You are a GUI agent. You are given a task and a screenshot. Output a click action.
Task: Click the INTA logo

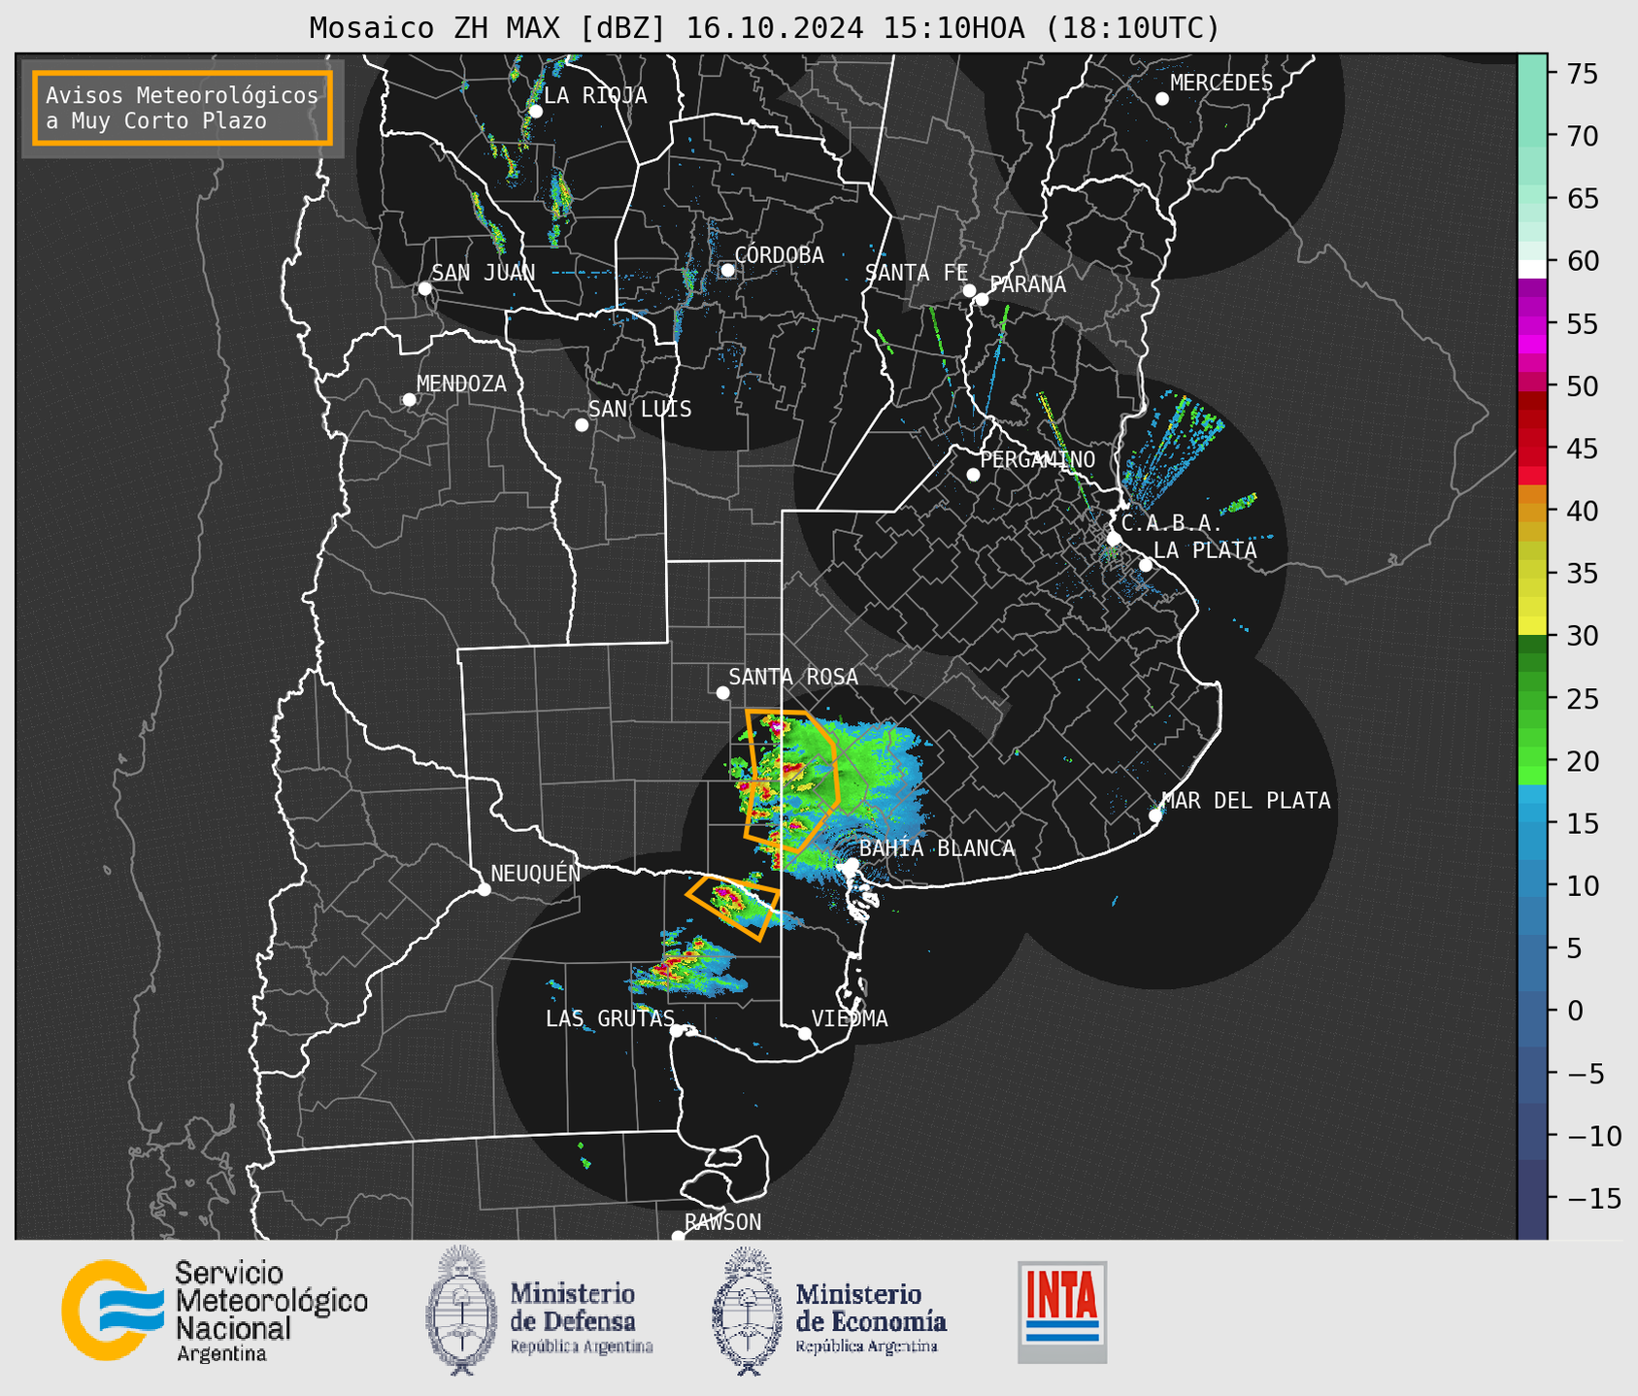tap(1062, 1312)
